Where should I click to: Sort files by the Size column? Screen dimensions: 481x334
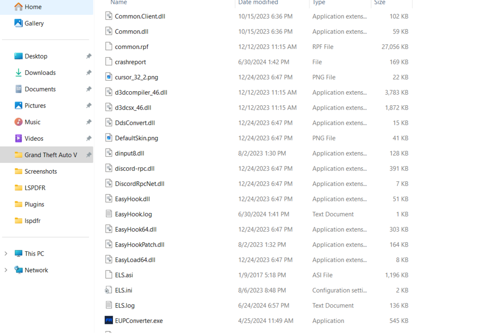pyautogui.click(x=380, y=2)
